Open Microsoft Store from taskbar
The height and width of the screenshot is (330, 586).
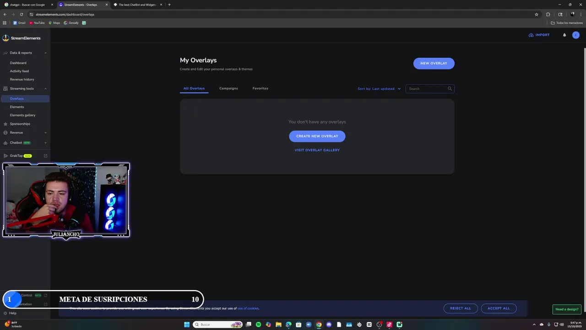[x=298, y=324]
